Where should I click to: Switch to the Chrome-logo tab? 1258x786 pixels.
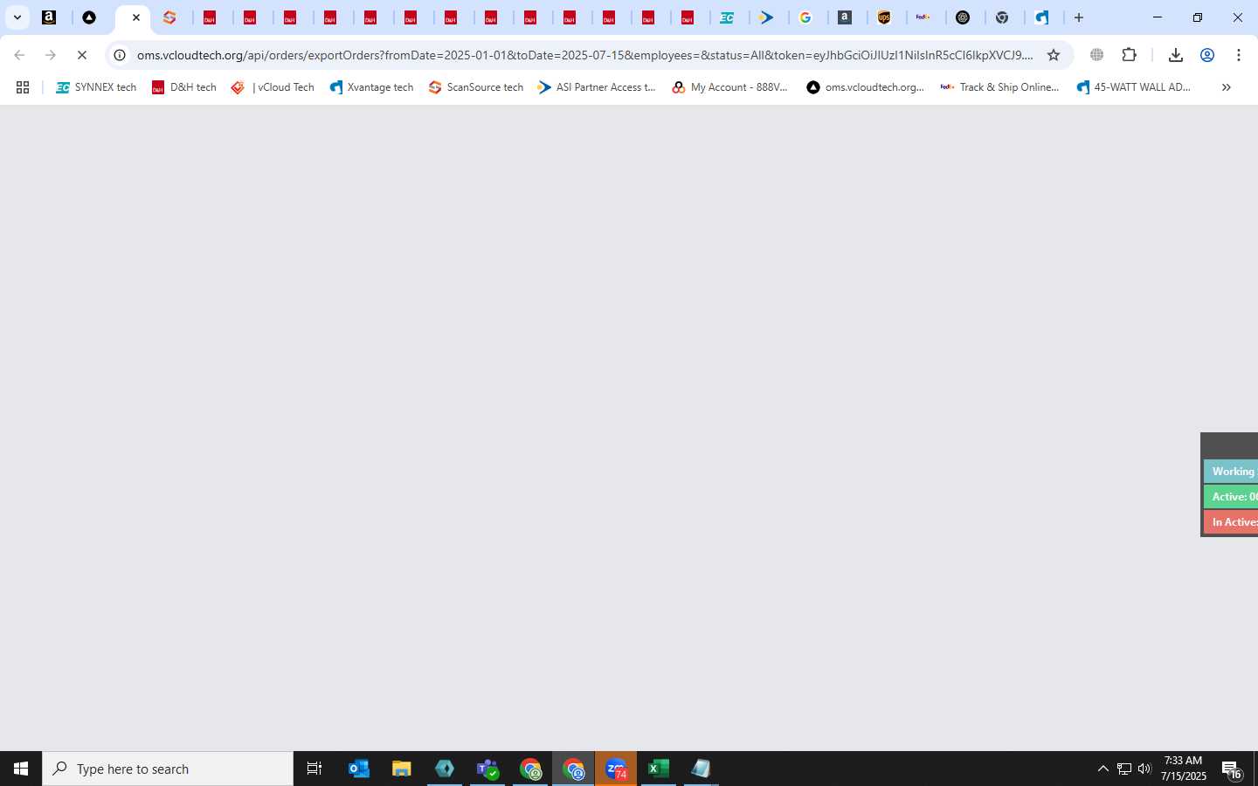point(1003,17)
